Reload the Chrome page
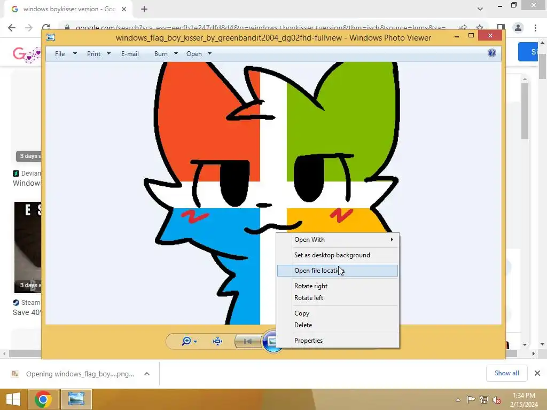 (x=46, y=28)
